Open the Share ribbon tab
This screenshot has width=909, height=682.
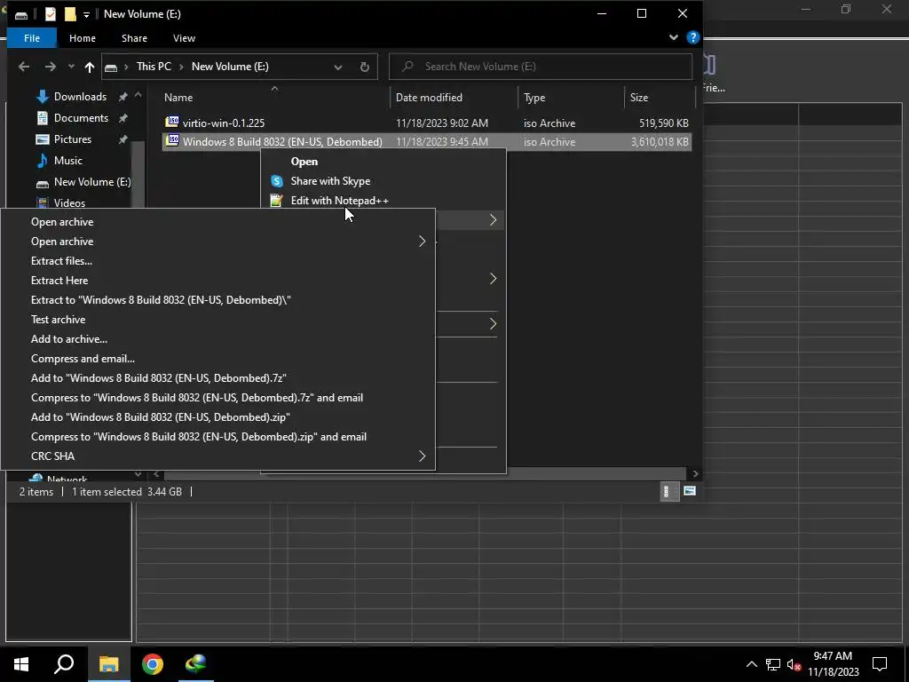tap(135, 37)
